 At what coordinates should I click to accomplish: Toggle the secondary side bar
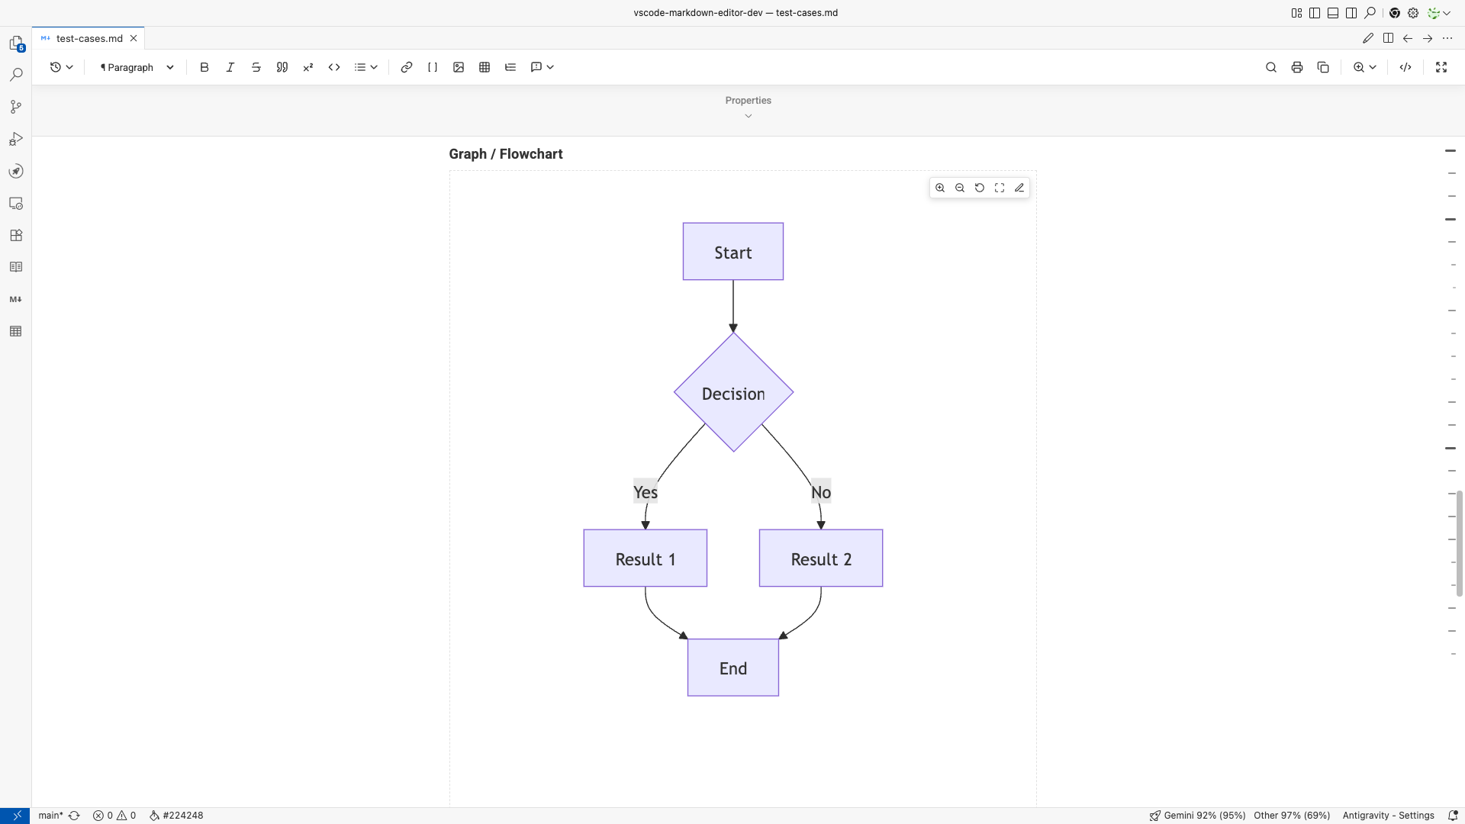pos(1351,13)
